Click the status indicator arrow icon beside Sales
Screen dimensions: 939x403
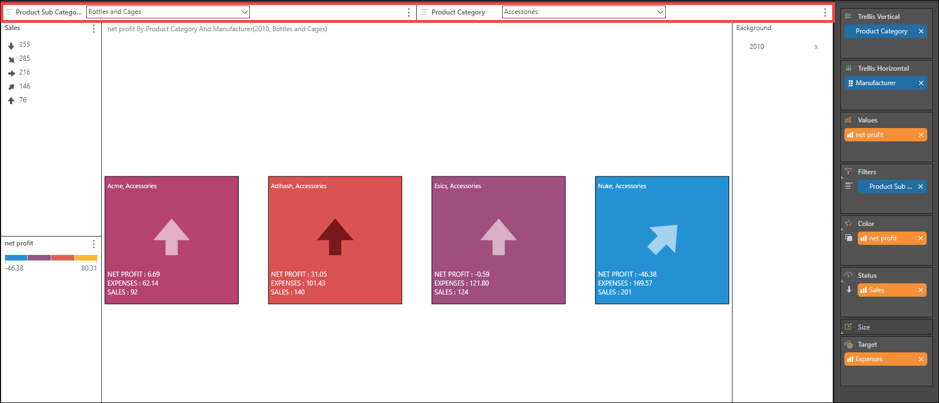point(849,290)
